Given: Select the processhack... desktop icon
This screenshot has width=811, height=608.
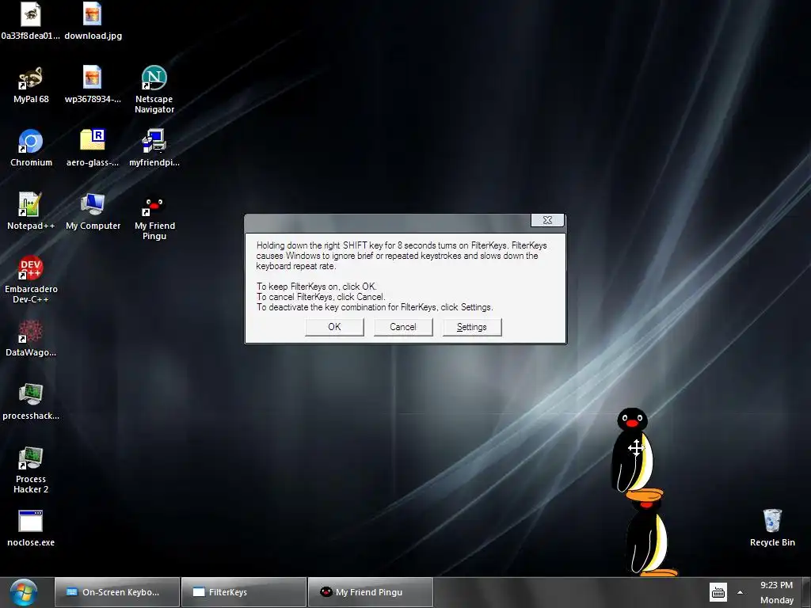Looking at the screenshot, I should tap(31, 394).
